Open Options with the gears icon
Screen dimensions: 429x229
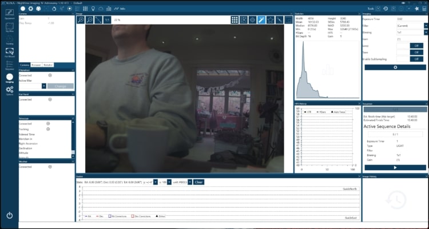[10, 91]
